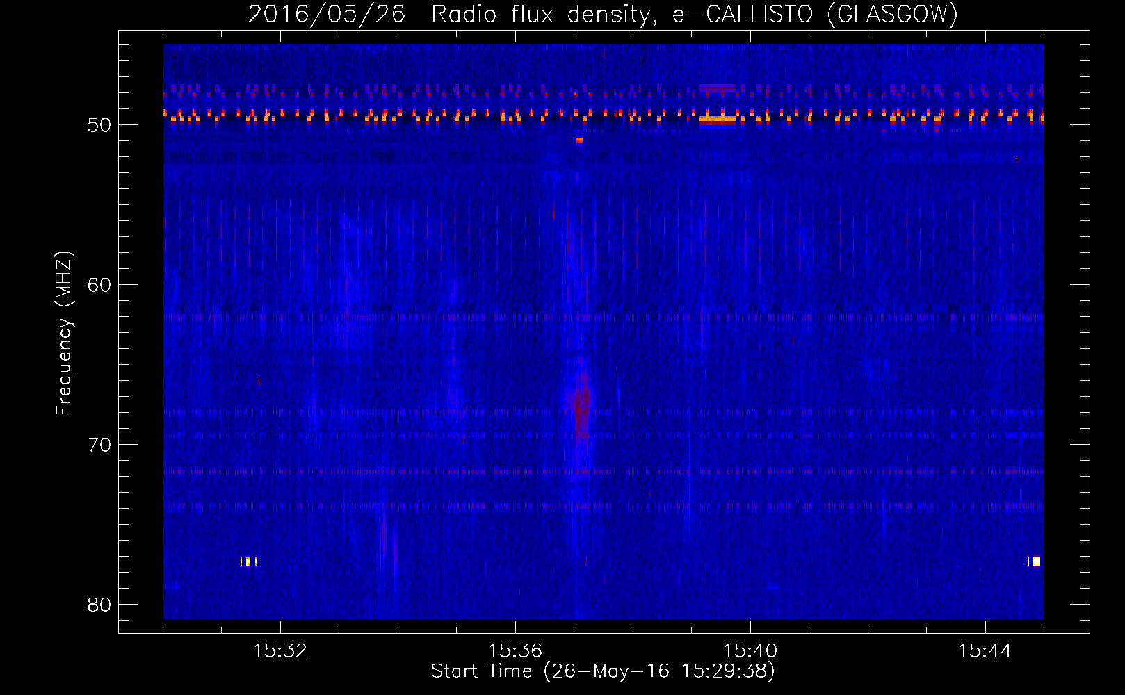Click the 60 frequency tick label
This screenshot has width=1125, height=695.
click(99, 285)
